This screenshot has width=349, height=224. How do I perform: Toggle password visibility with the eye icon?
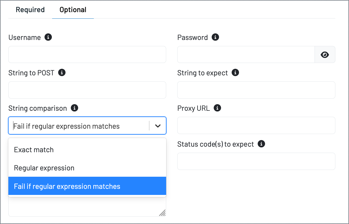[325, 55]
